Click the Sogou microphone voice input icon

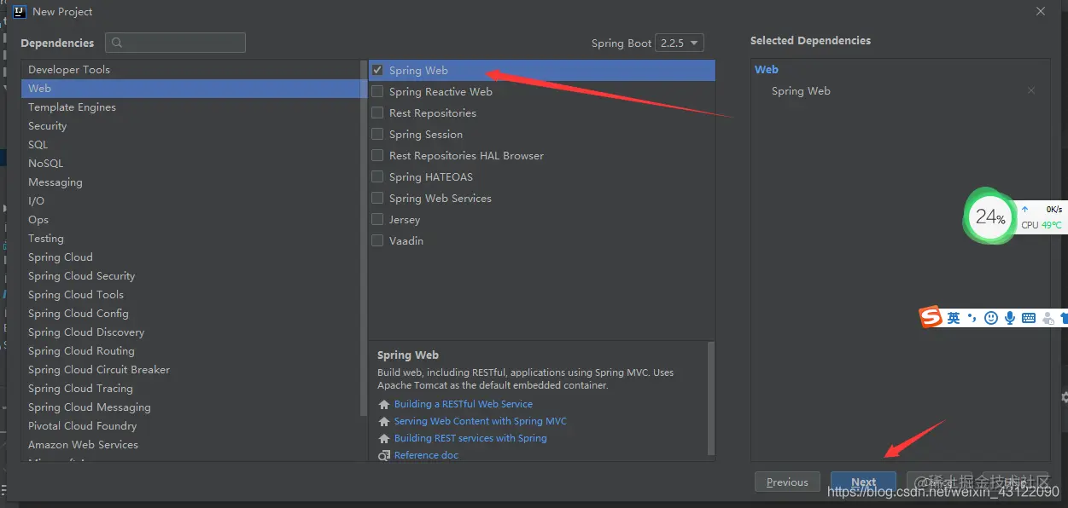click(x=1010, y=318)
